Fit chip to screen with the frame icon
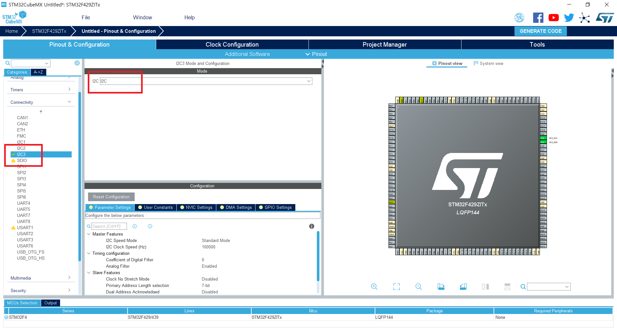The image size is (617, 331). pos(397,287)
